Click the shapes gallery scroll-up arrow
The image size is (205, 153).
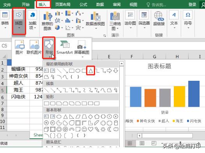tap(122, 64)
